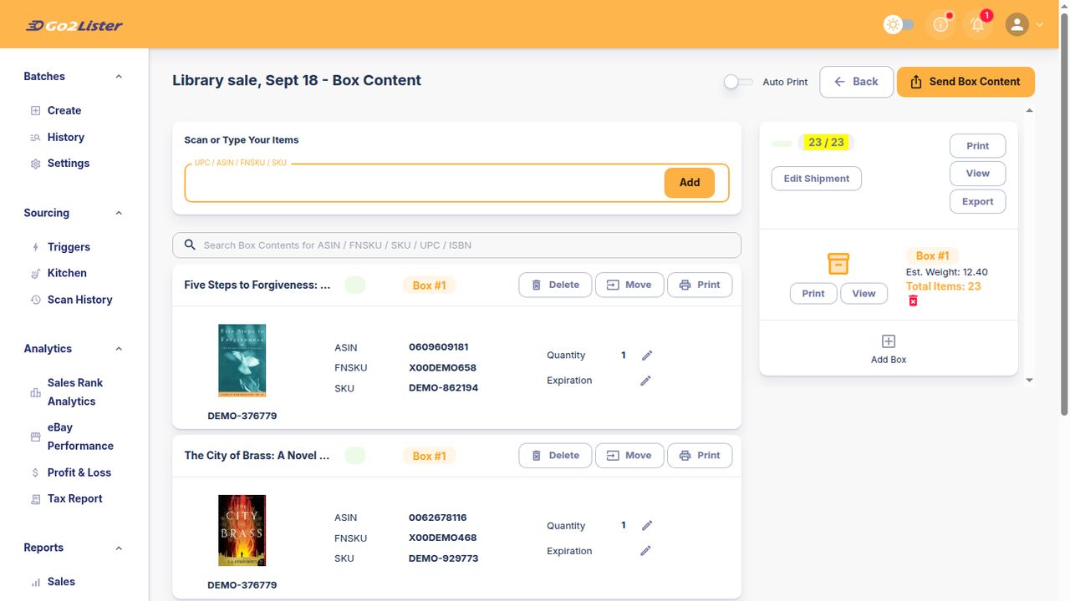Click the Edit Shipment button
This screenshot has width=1070, height=601.
pyautogui.click(x=817, y=179)
